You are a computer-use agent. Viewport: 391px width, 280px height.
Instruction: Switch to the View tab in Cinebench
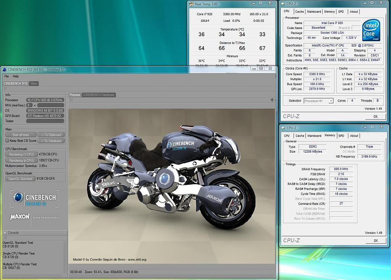coord(34,84)
